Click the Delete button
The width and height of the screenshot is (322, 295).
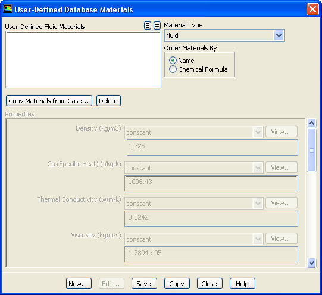tap(108, 101)
